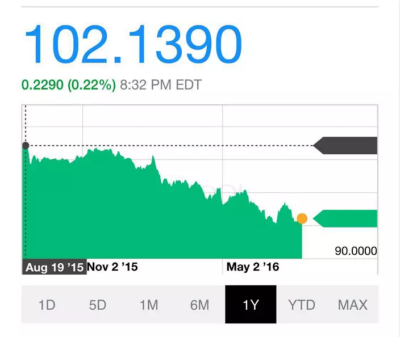The width and height of the screenshot is (400, 337).
Task: Click the green 0.2290 (0.22%) change value
Action: (x=68, y=85)
